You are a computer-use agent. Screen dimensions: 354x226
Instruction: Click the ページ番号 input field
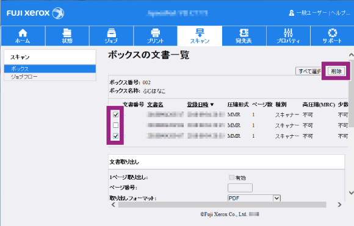click(240, 188)
